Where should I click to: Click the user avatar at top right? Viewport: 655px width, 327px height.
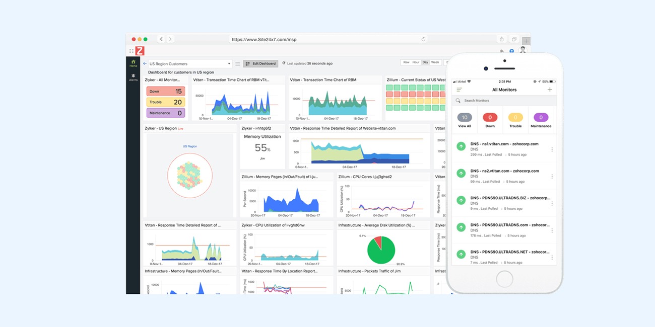pos(522,50)
